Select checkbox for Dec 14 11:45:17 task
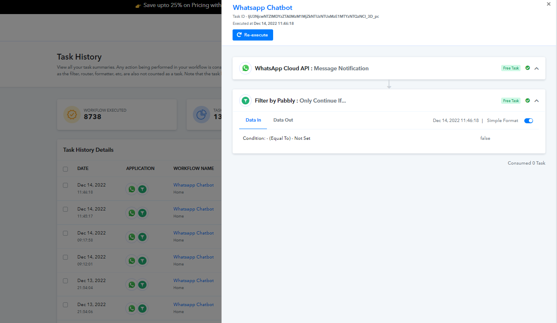Image resolution: width=557 pixels, height=323 pixels. [65, 209]
